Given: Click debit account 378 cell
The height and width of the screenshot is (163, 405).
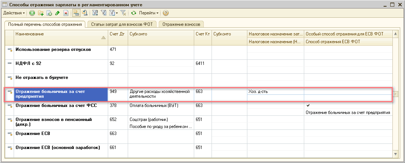Looking at the screenshot, I should click(118, 108).
